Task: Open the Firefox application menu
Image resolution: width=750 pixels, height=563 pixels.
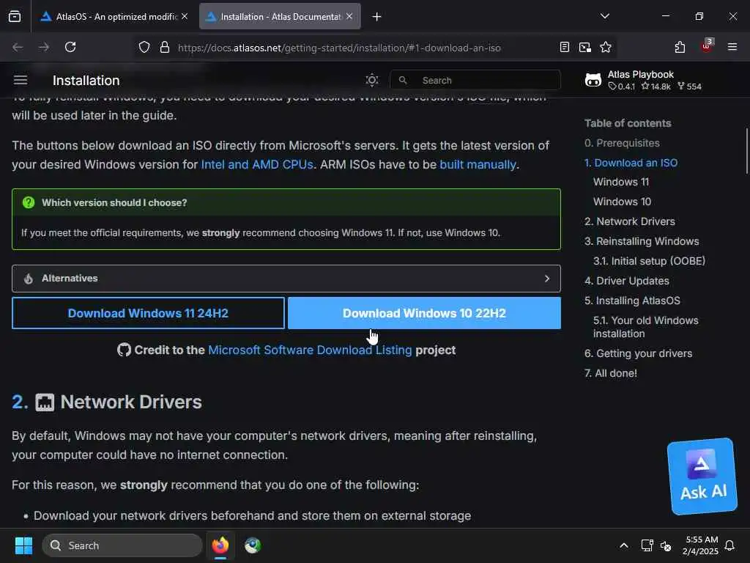Action: pos(732,47)
